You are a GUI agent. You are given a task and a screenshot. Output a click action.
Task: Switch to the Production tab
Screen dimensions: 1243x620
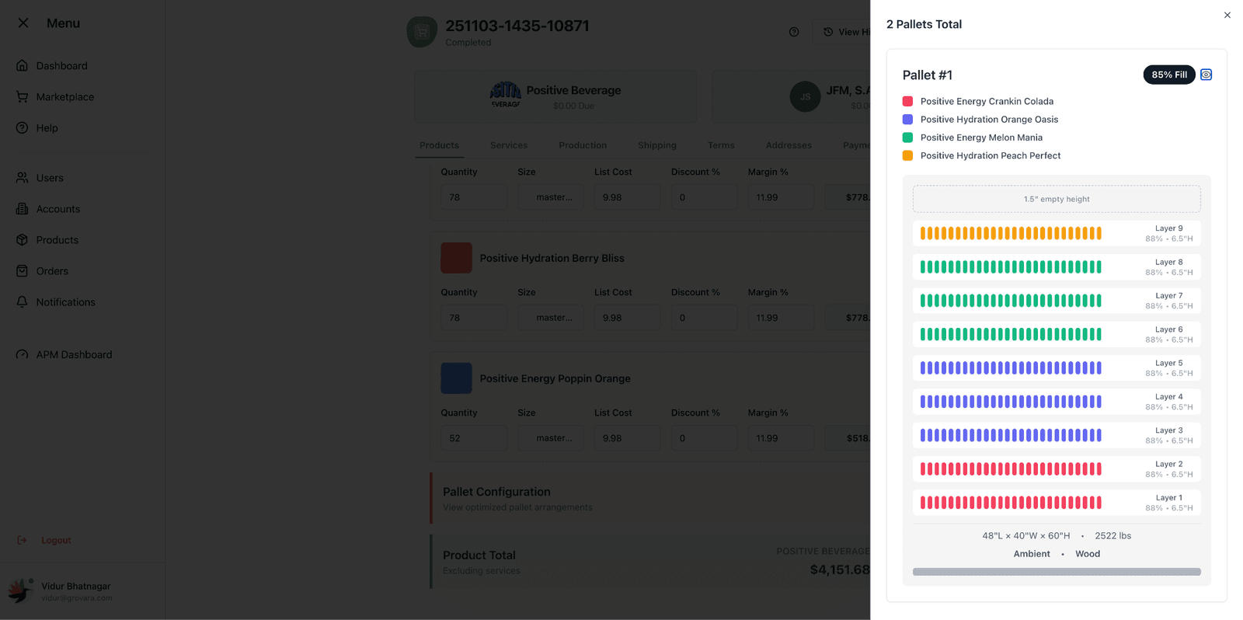pos(583,145)
